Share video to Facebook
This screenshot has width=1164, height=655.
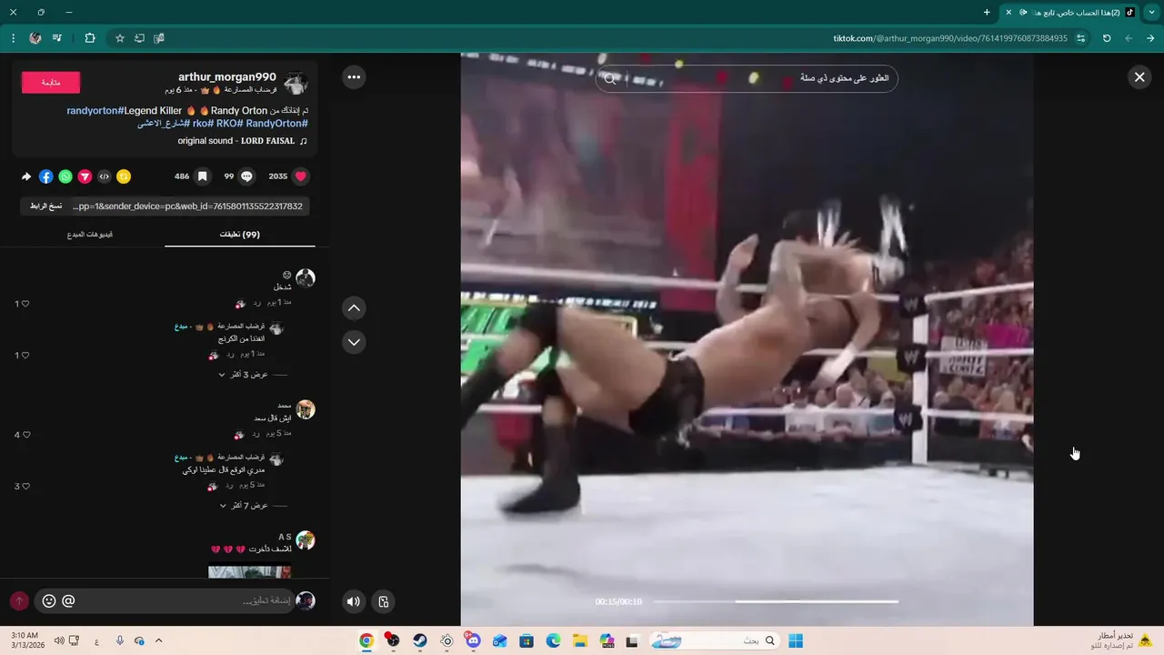click(46, 176)
